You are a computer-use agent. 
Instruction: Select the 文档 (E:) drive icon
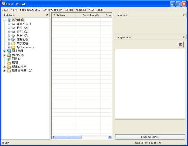(14, 32)
